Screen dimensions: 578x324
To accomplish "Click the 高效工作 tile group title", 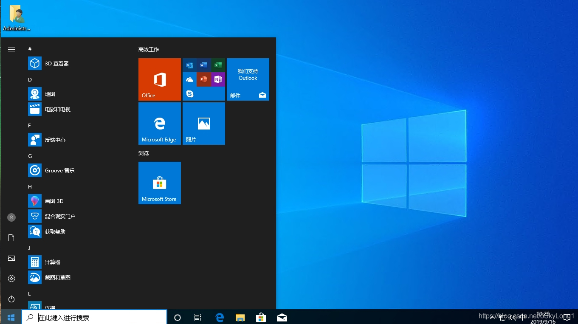I will [x=149, y=50].
